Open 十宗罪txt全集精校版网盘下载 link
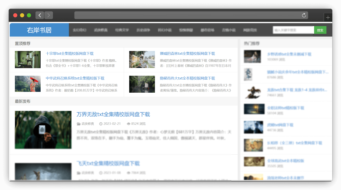This screenshot has height=190, width=341. point(70,54)
